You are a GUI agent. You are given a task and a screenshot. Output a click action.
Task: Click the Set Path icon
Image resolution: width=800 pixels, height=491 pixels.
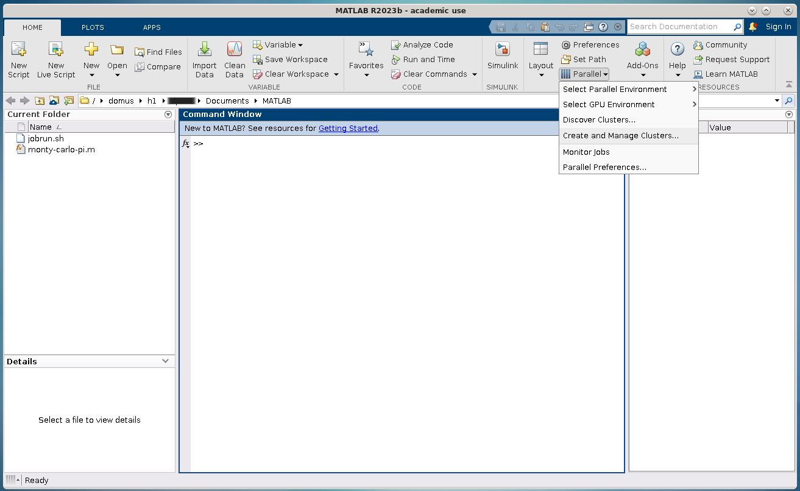pyautogui.click(x=566, y=60)
